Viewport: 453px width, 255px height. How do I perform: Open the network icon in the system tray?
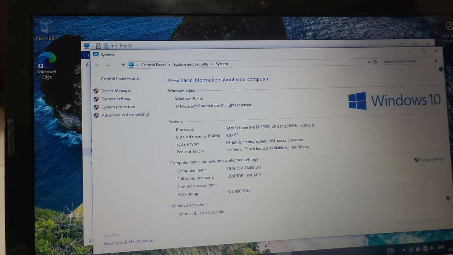tap(425, 249)
